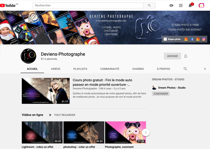
Task: Click the ABONNÉ subscription button
Action: (172, 56)
